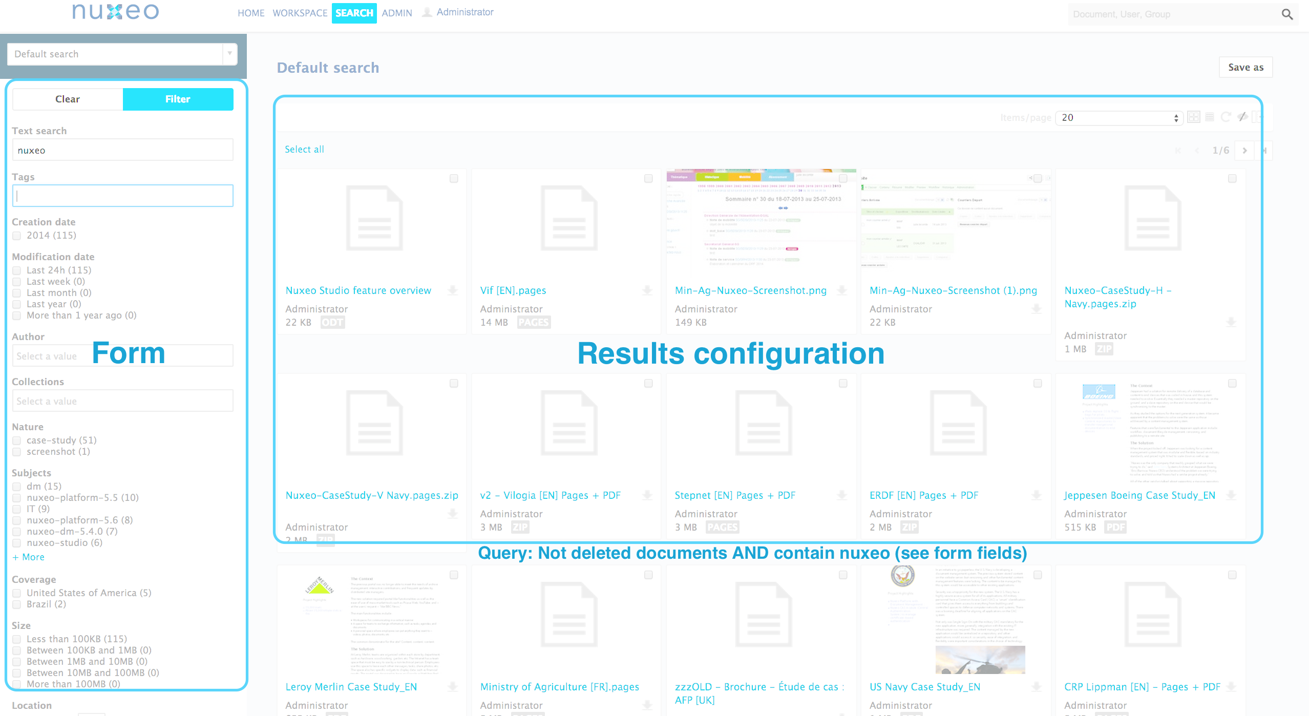Focus the Text search field
1309x716 pixels.
point(123,150)
